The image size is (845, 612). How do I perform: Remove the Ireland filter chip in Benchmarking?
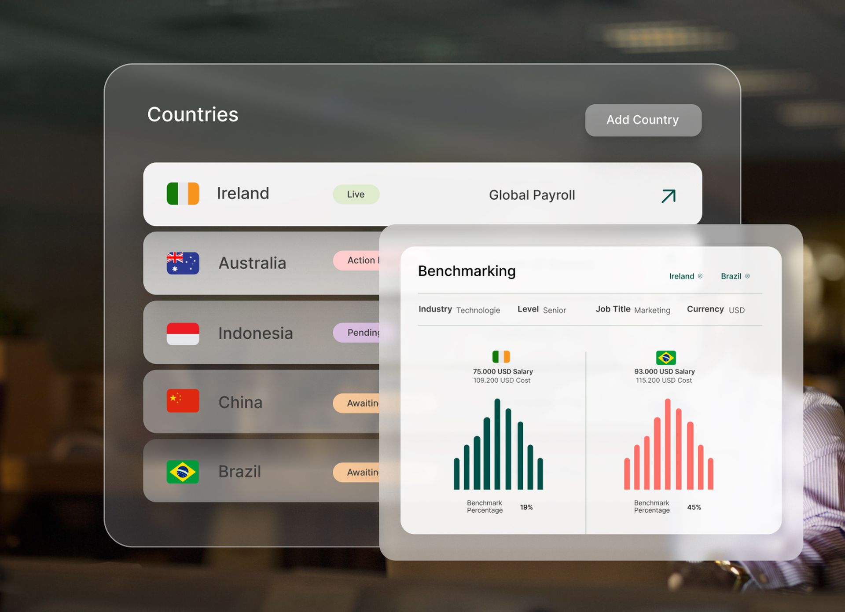click(x=700, y=276)
